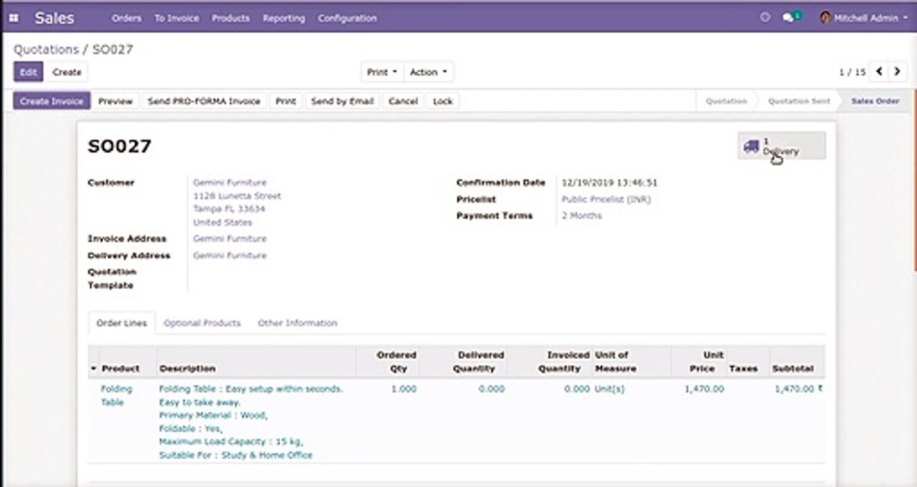Open the 1 Delivery stat button
917x487 pixels.
(782, 145)
